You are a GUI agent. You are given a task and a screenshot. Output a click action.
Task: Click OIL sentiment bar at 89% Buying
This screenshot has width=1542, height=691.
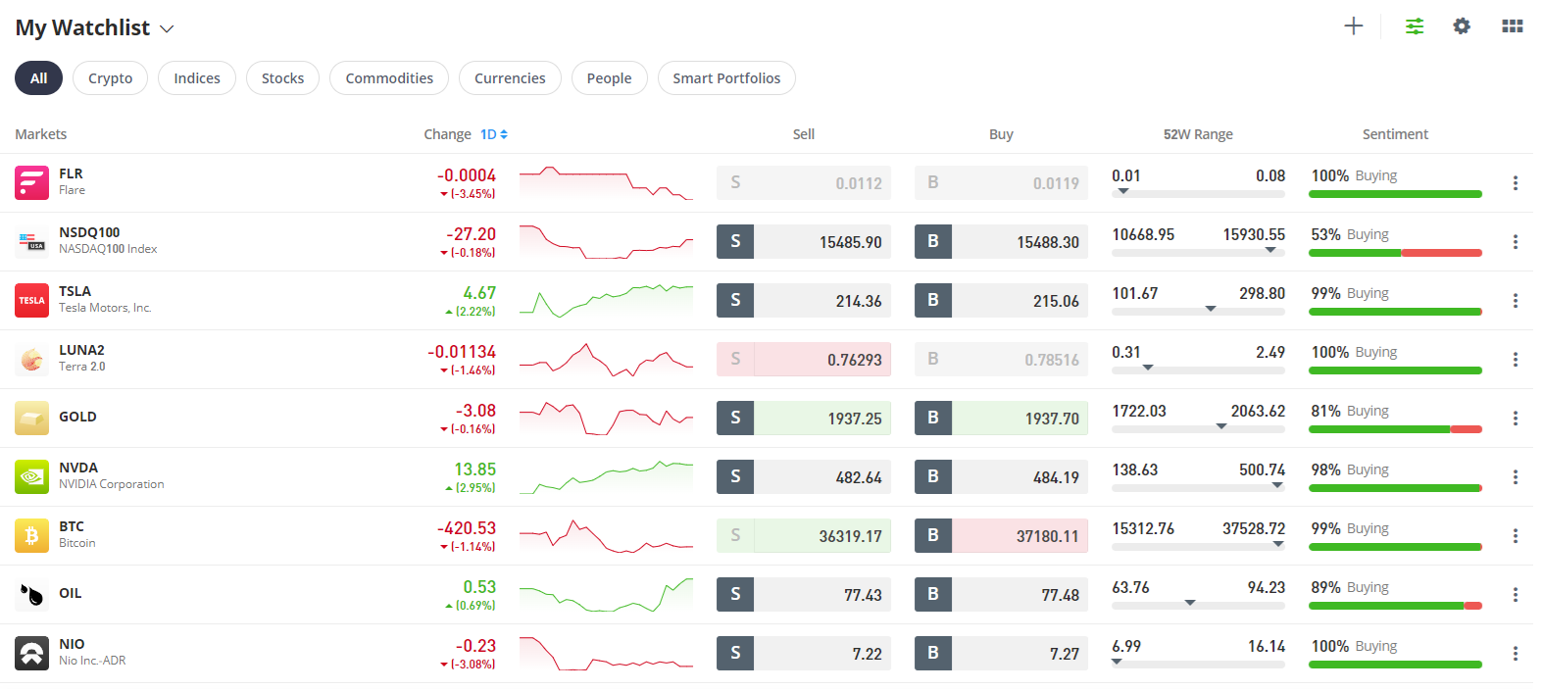pos(1395,606)
